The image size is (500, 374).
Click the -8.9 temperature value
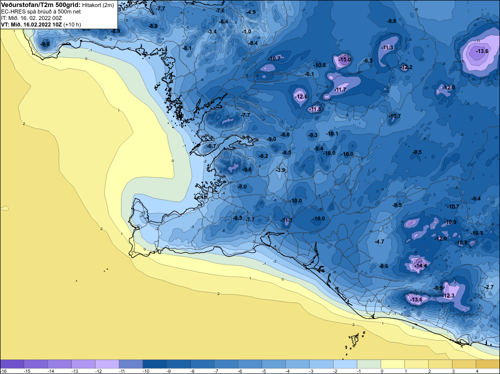coord(115,31)
